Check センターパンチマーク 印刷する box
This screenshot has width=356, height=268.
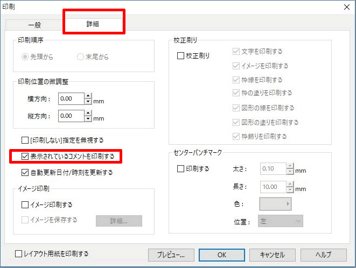(x=180, y=169)
